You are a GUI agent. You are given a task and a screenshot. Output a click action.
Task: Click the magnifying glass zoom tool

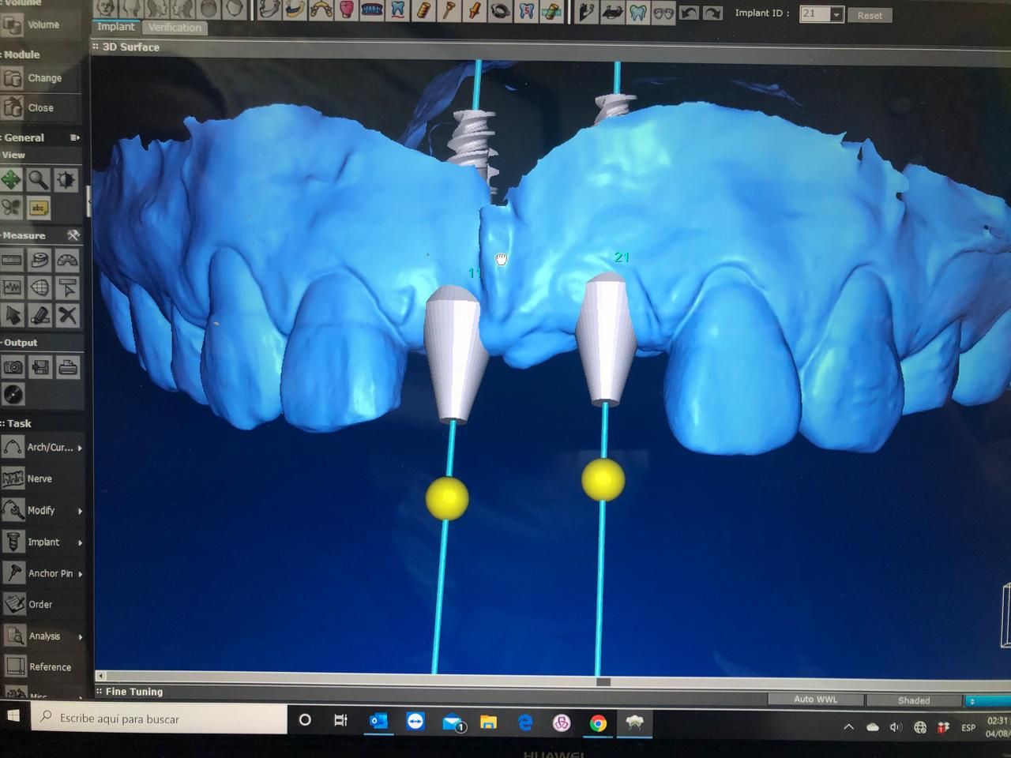pos(38,180)
